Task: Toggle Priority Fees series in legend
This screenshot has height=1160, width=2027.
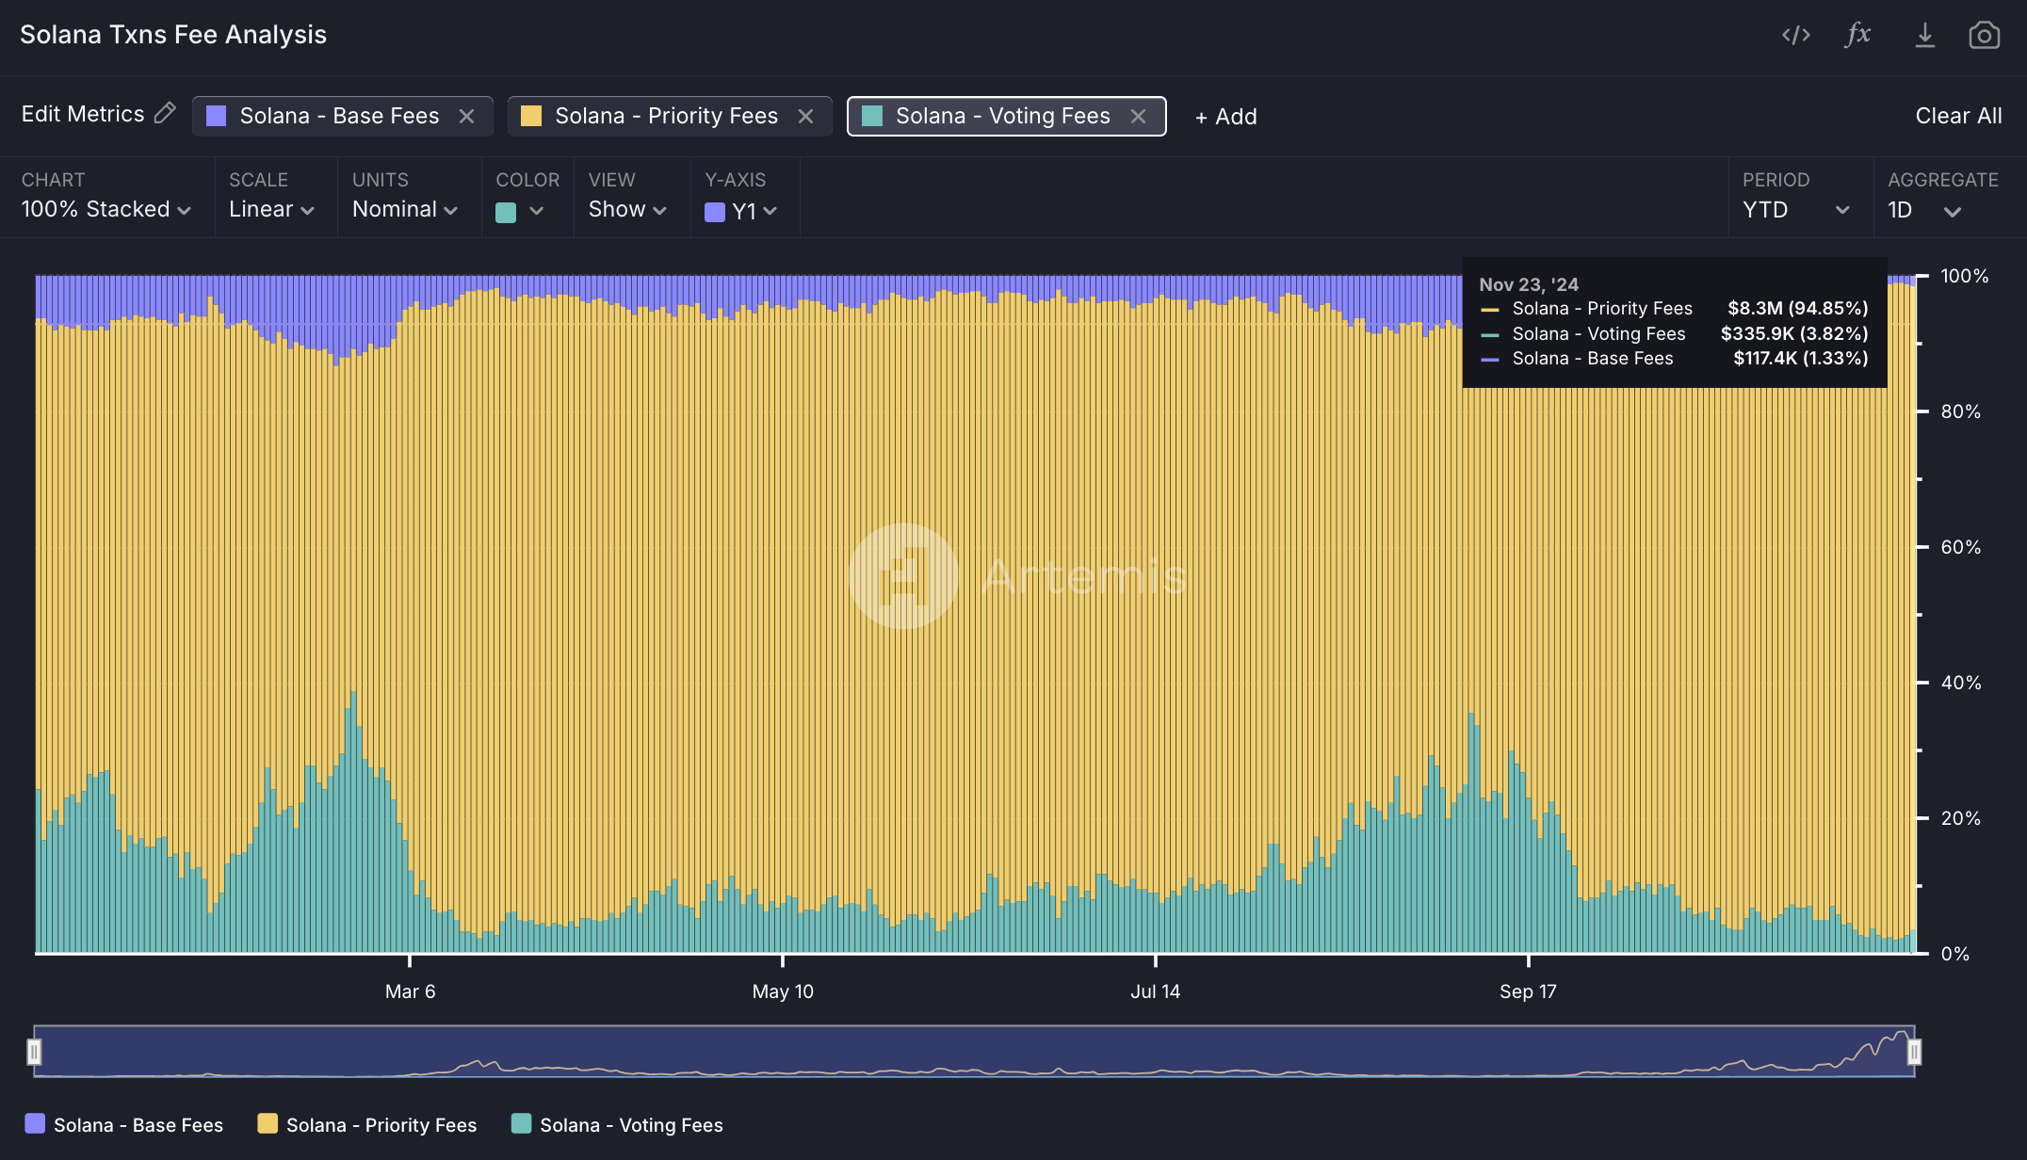Action: pos(366,1124)
